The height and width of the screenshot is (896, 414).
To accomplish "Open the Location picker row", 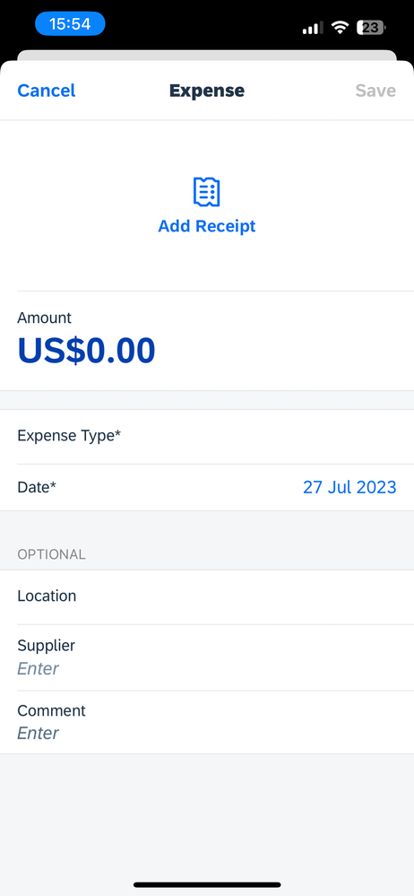I will pyautogui.click(x=207, y=596).
